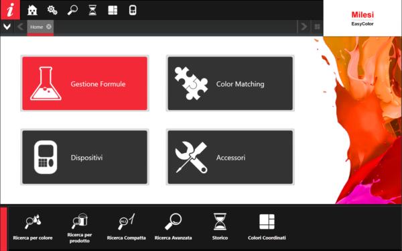Expand the down chevron beside tabs
This screenshot has height=251, width=402.
click(x=7, y=26)
